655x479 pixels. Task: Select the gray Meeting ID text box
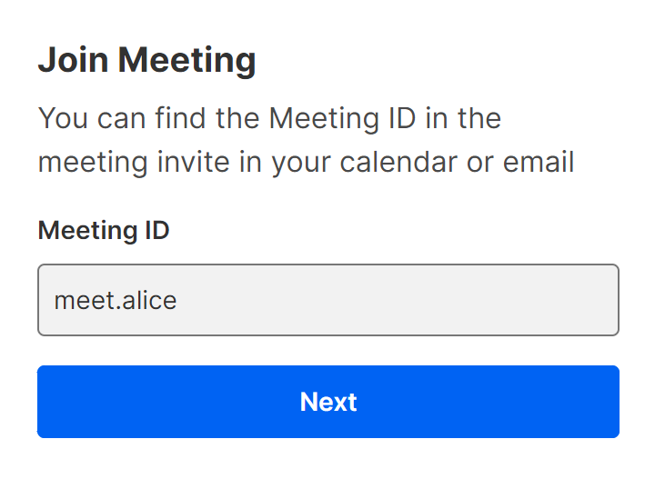click(327, 300)
